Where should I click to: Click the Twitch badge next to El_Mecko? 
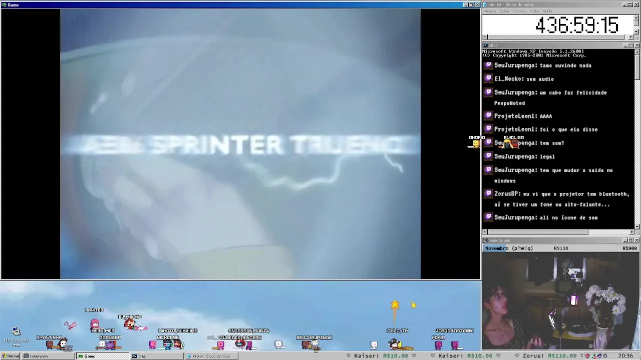(x=489, y=78)
